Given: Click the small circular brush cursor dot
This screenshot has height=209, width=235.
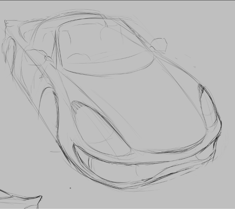Looking at the screenshot, I should pyautogui.click(x=70, y=188).
